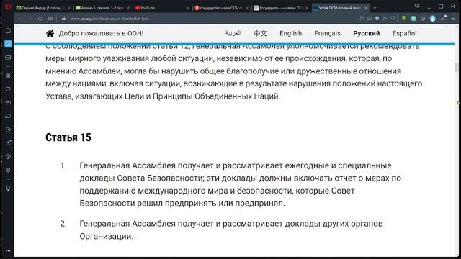This screenshot has height=259, width=461.
Task: Click text 'Организации.' in item 2
Action: point(106,236)
